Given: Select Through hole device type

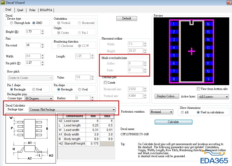Looking at the screenshot, I should (12, 23).
